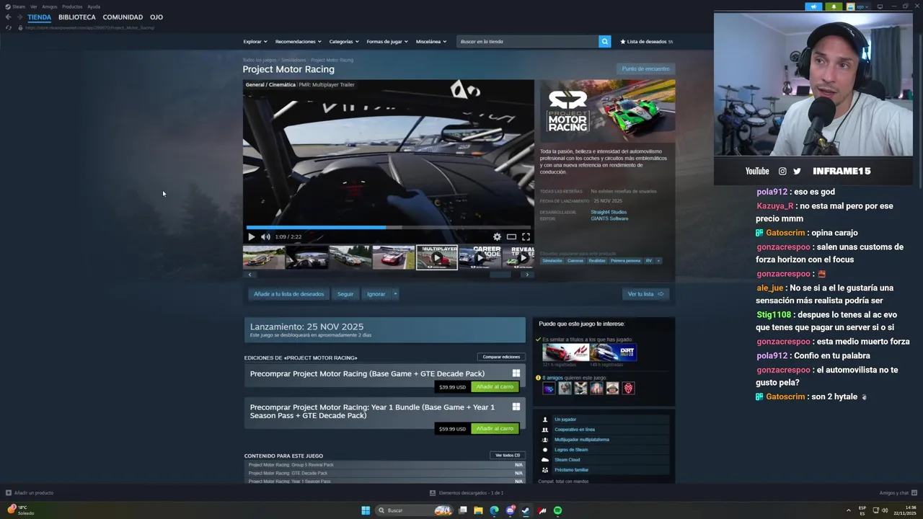Viewport: 923px width, 519px height.
Task: Click Añadir un producto
Action: tap(30, 493)
